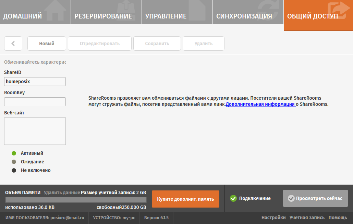Click the Версия 6.1.5 label
The width and height of the screenshot is (353, 224).
point(157,218)
